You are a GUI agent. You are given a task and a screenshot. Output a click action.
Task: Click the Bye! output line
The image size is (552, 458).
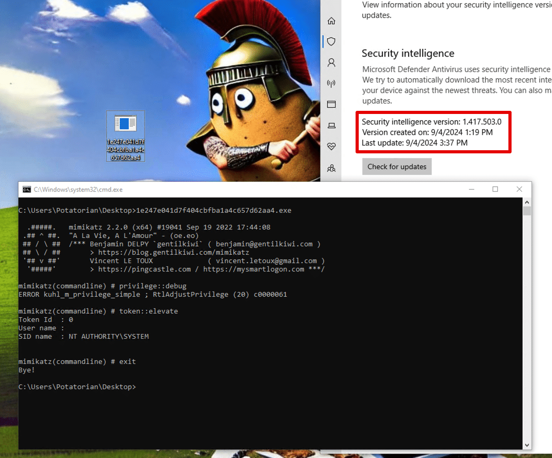[27, 370]
